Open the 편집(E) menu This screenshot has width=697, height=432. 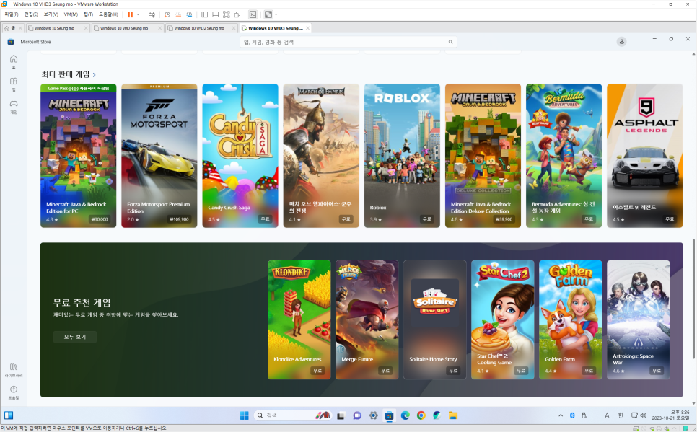tap(31, 14)
